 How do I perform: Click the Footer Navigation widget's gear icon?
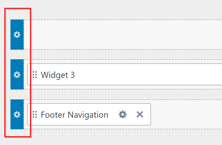click(123, 114)
